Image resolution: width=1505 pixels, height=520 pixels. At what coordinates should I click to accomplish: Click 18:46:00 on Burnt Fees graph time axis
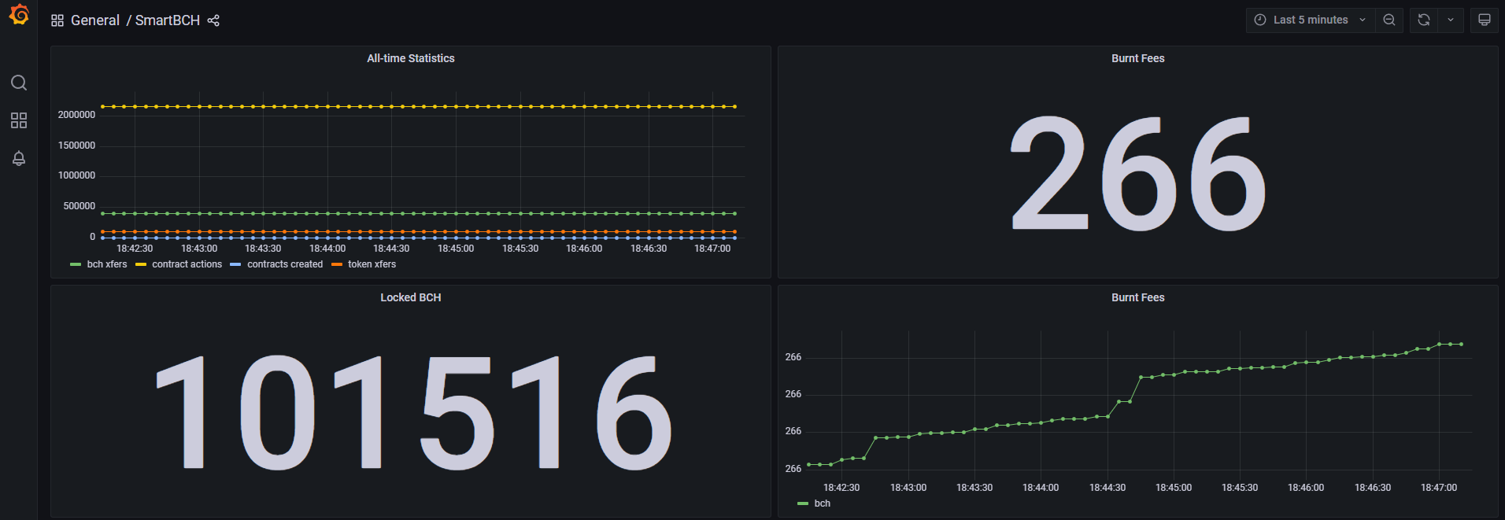pyautogui.click(x=1306, y=488)
